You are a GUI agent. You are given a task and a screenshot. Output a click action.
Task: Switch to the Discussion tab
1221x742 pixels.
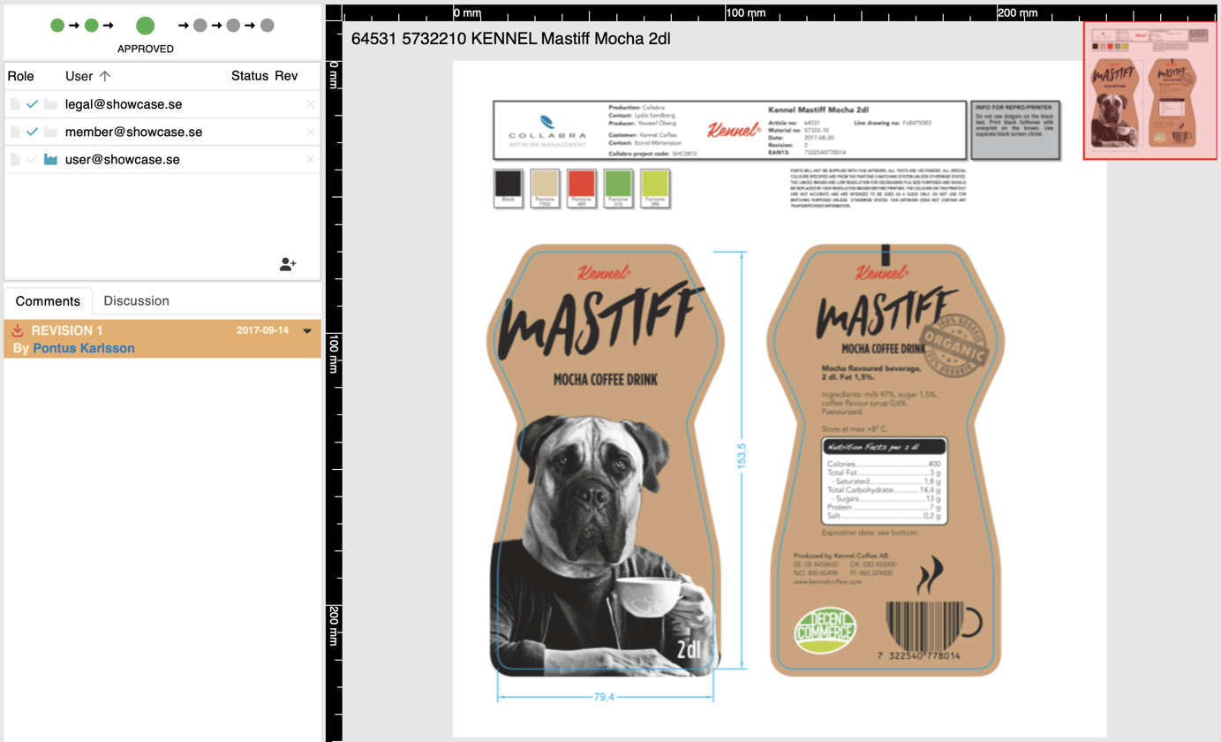point(136,300)
